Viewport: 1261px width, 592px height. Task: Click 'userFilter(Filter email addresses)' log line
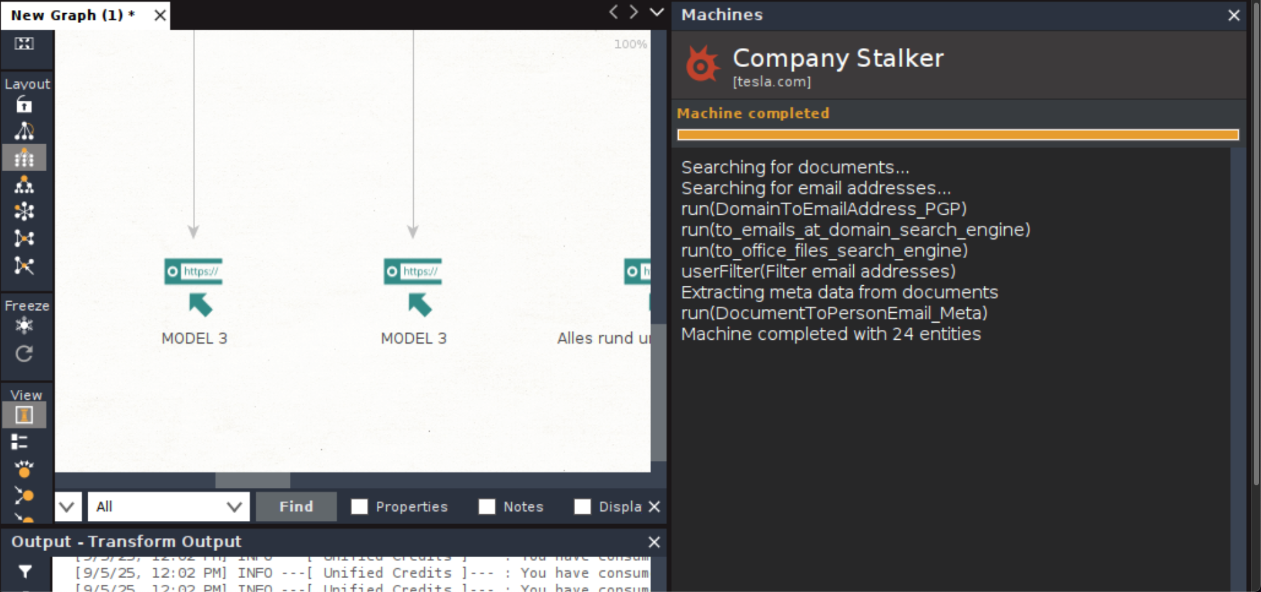[818, 271]
